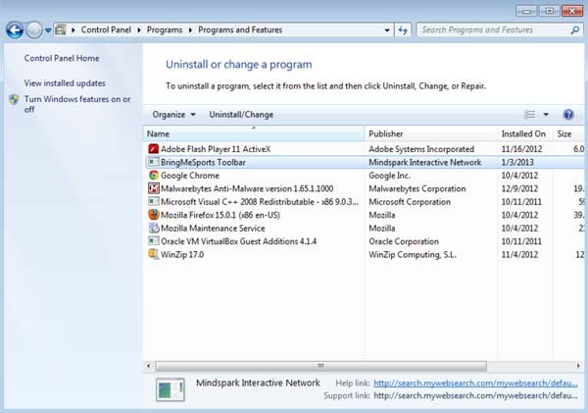Sort by the Installed On column header

coord(525,133)
